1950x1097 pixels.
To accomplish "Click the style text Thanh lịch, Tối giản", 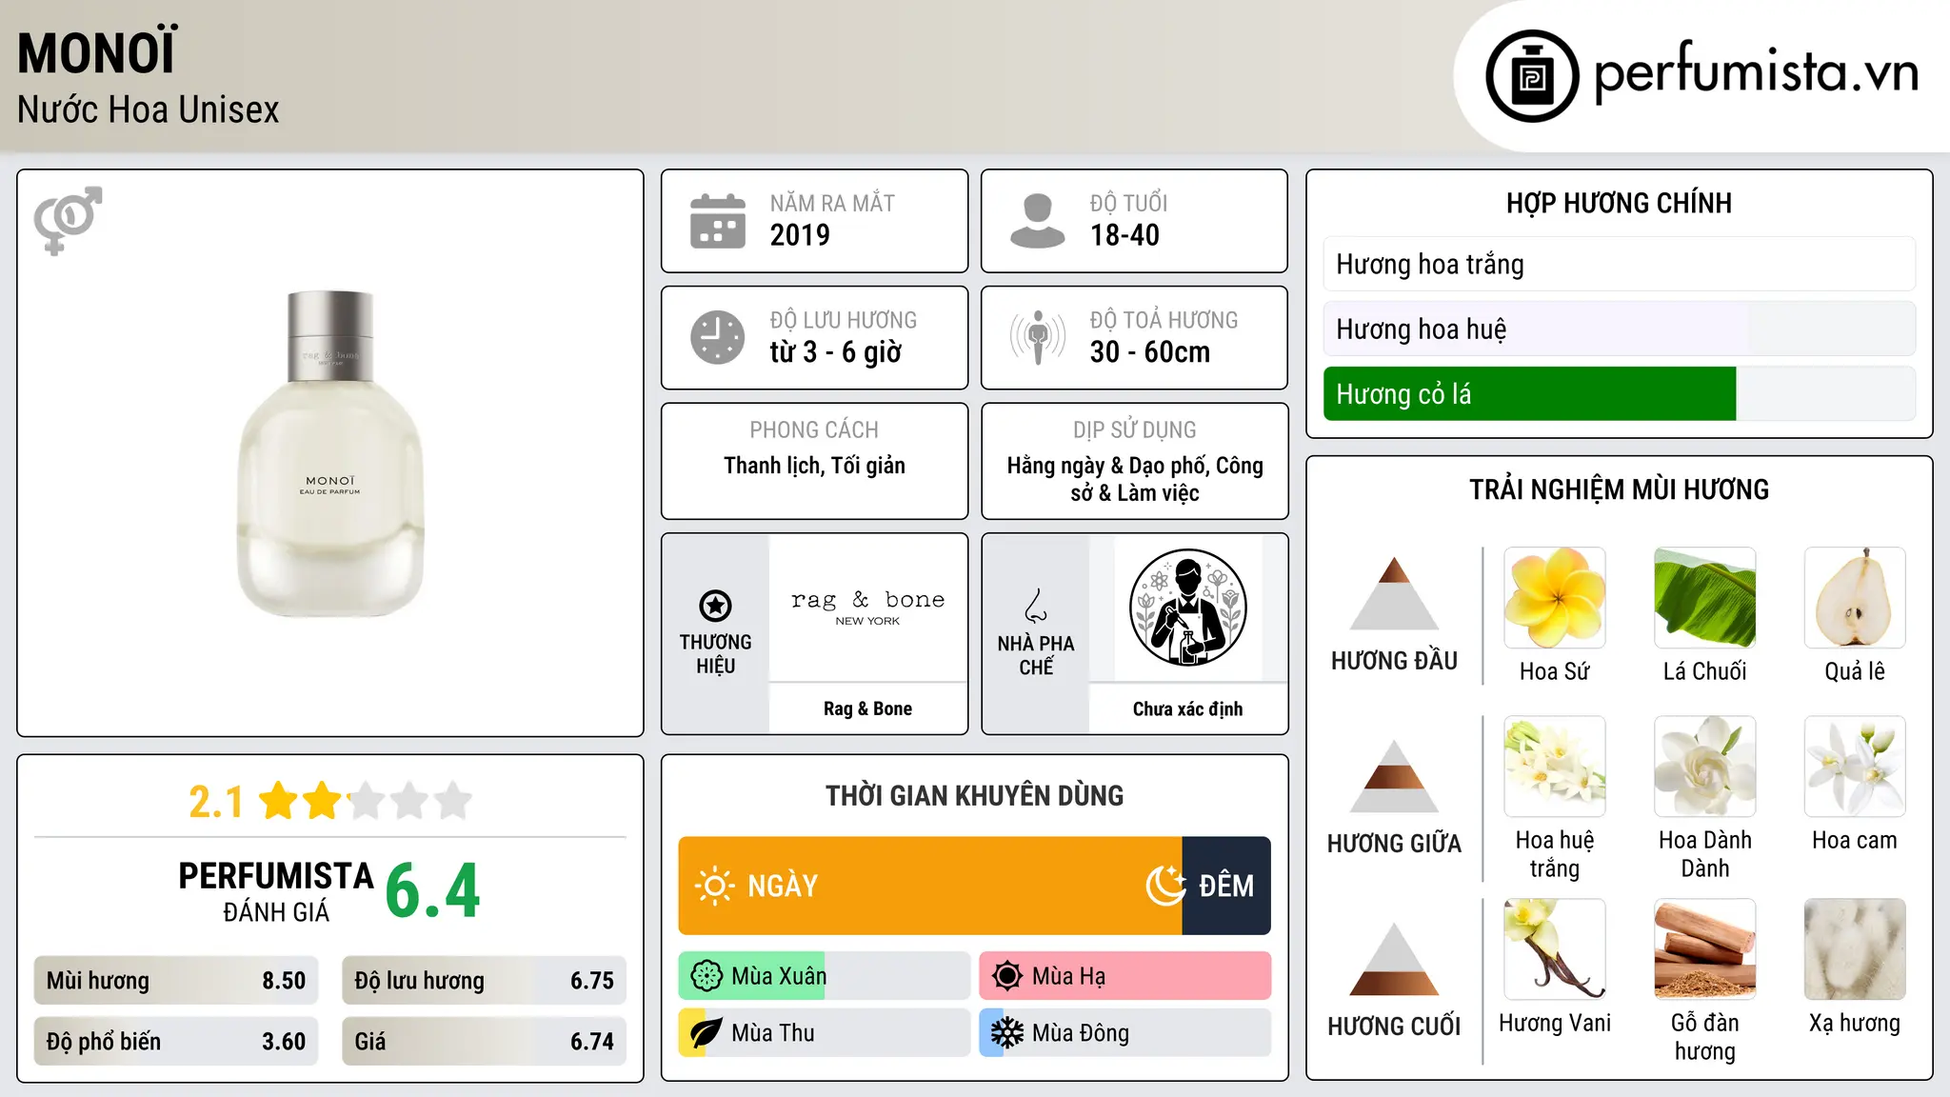I will click(814, 466).
